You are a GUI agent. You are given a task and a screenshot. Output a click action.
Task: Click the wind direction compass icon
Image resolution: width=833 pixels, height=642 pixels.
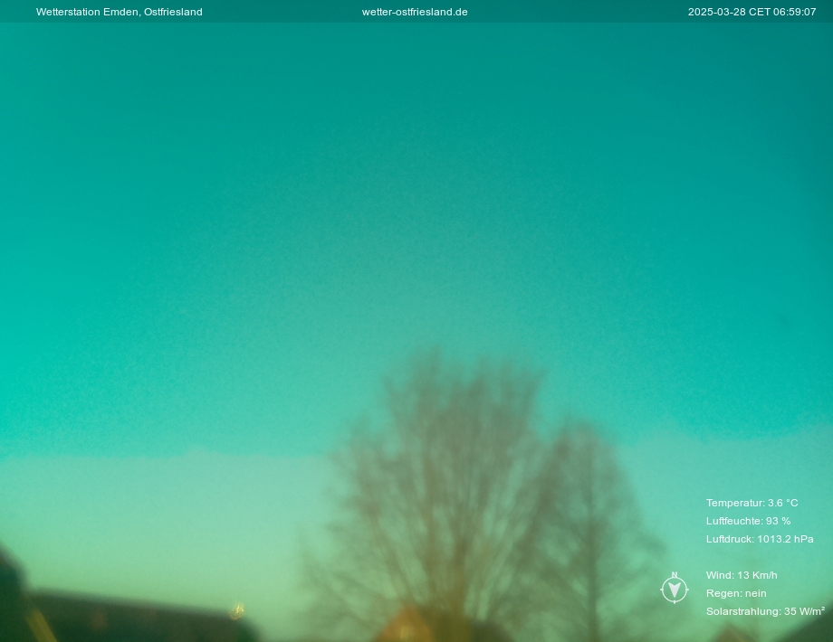(675, 588)
